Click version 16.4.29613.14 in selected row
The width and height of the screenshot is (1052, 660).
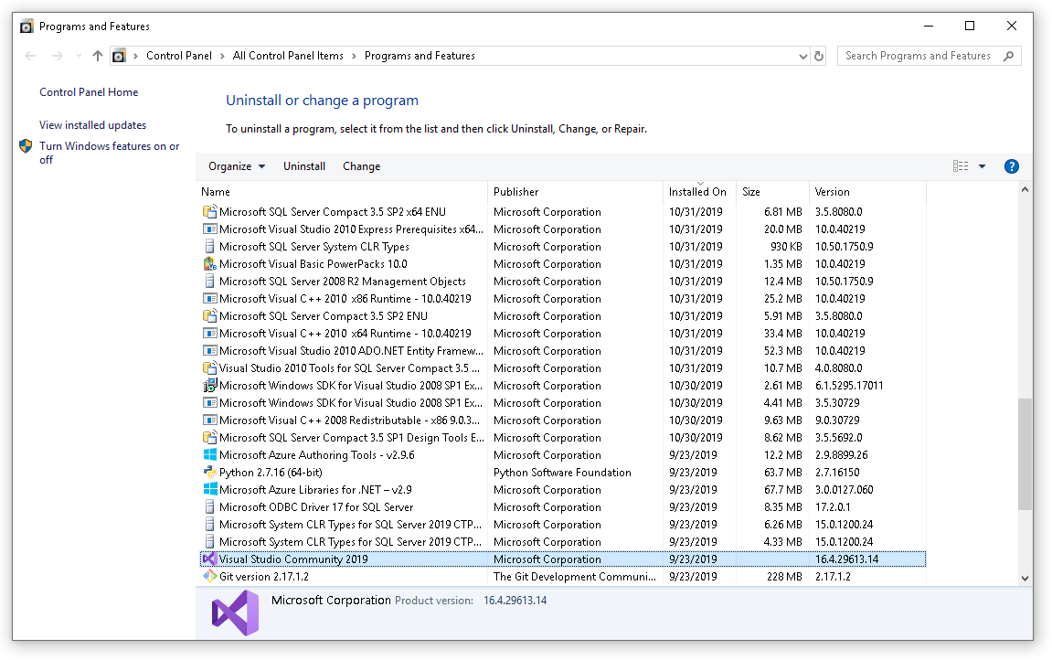(x=846, y=559)
